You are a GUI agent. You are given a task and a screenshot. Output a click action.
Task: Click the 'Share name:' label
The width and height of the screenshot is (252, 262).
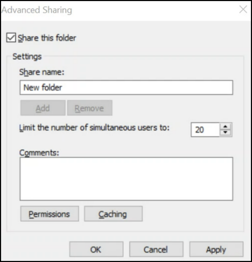click(42, 72)
